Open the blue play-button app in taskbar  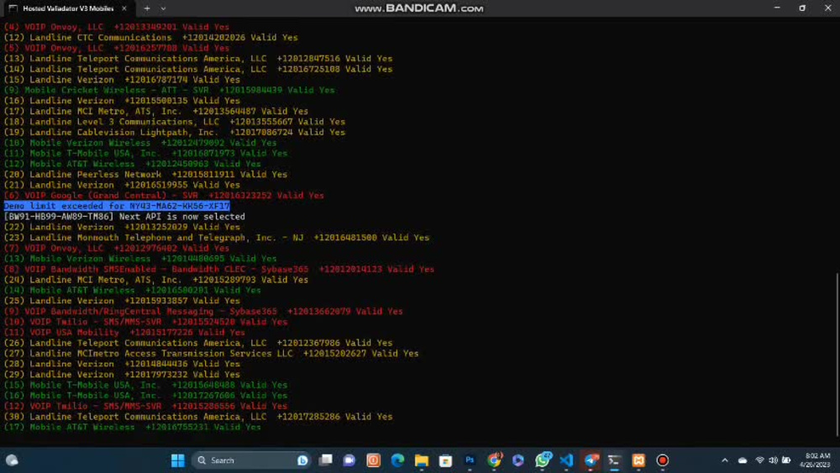pyautogui.click(x=518, y=460)
